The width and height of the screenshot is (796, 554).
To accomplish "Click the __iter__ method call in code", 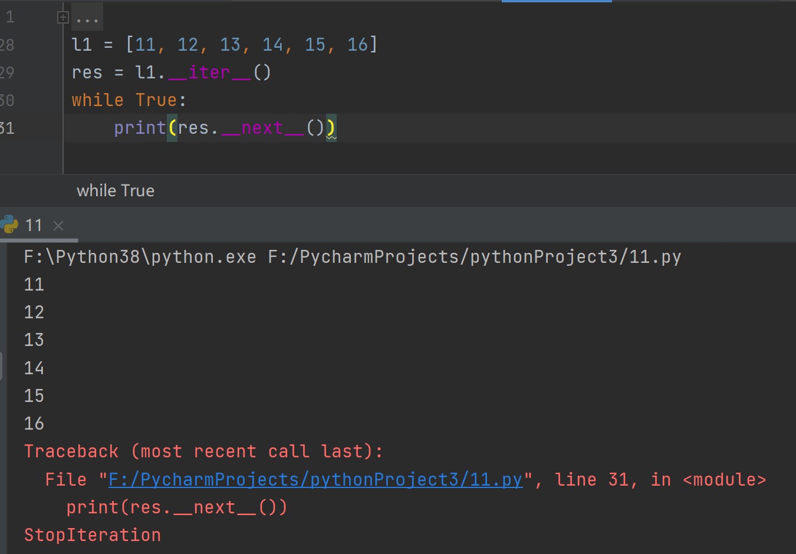I will [x=209, y=72].
